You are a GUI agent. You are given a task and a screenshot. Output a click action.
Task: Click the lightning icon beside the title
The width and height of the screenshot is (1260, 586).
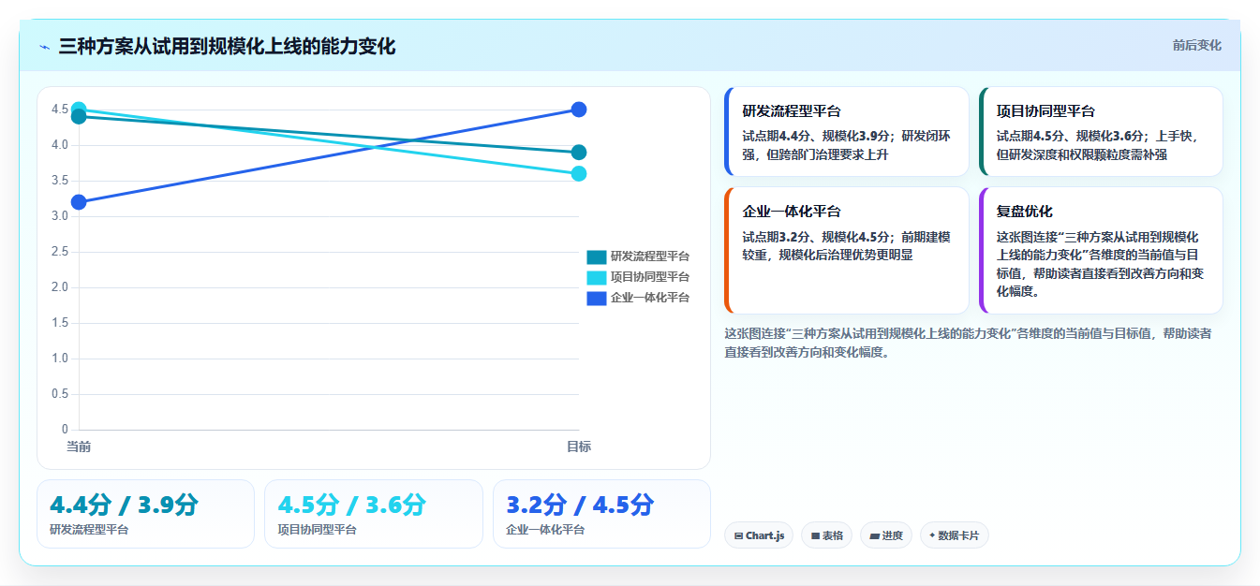[x=45, y=46]
